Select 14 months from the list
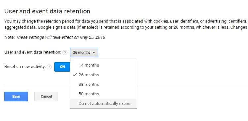248x121 pixels. coord(104,65)
